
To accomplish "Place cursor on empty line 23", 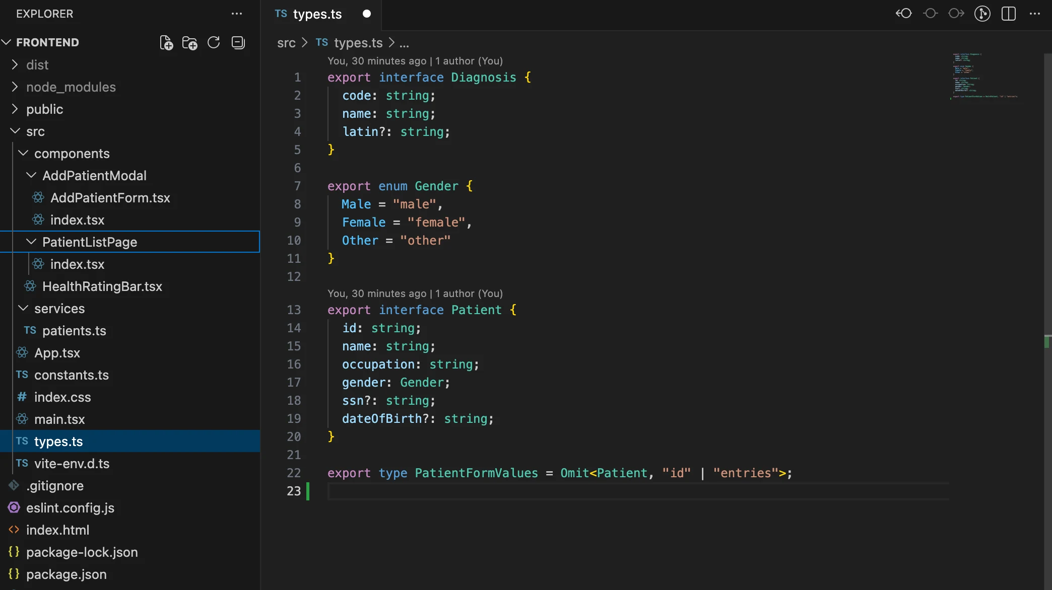I will tap(638, 491).
